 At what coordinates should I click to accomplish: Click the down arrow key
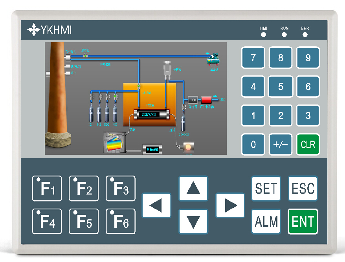pyautogui.click(x=193, y=221)
